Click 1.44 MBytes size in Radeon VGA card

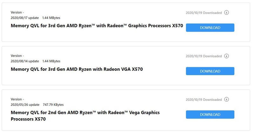point(51,61)
